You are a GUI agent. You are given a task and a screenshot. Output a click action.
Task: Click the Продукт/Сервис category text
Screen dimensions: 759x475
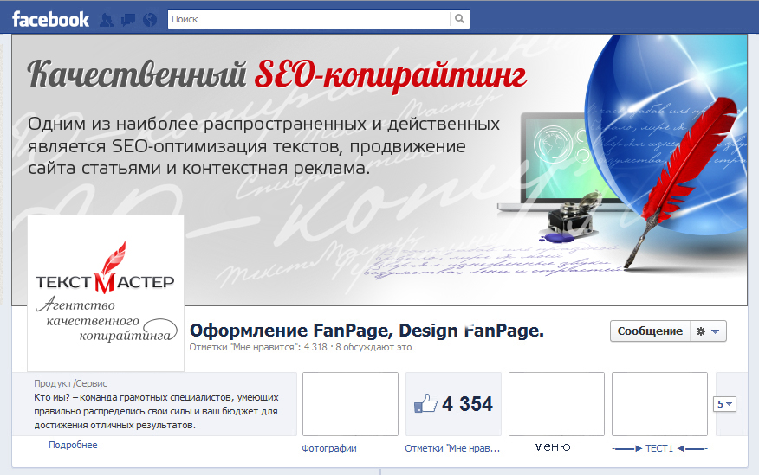tap(71, 383)
